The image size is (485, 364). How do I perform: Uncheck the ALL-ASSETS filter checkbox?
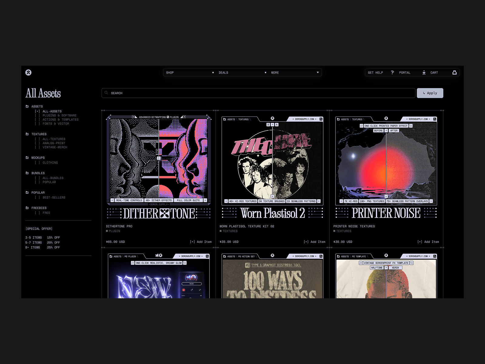(37, 111)
